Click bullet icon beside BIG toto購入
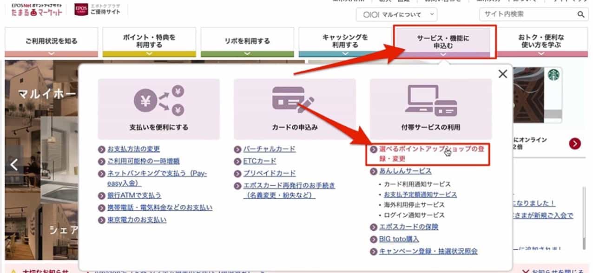This screenshot has width=593, height=273. point(374,240)
